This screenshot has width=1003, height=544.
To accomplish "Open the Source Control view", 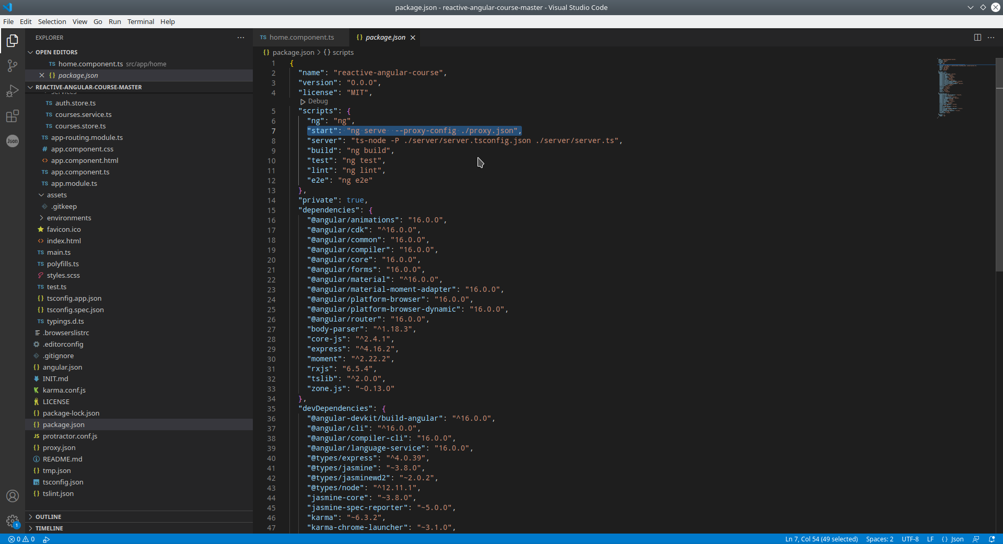I will pyautogui.click(x=13, y=66).
